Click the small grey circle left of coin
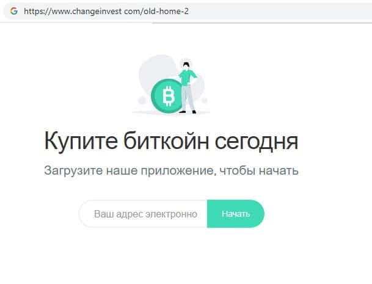372x284 pixels. coord(142,101)
